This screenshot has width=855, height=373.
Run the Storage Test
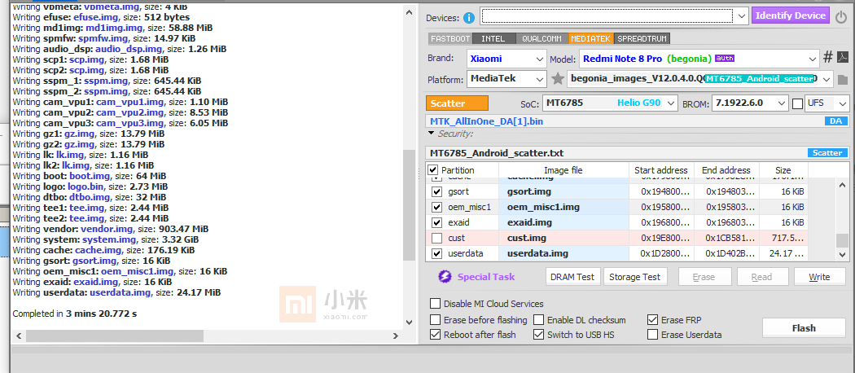click(x=634, y=276)
